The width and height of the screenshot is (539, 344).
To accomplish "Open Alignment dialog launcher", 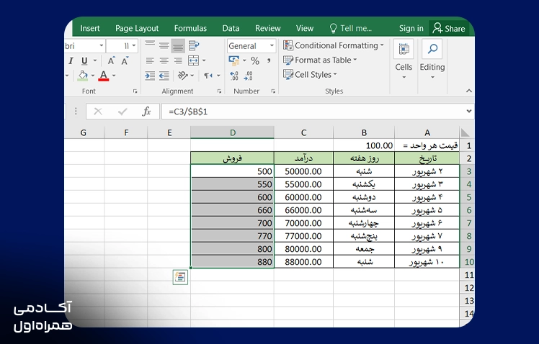I will [x=219, y=91].
